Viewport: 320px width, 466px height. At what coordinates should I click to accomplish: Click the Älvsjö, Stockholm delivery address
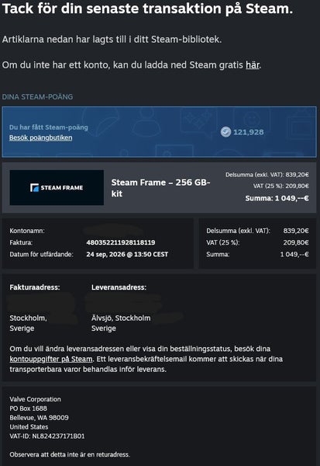click(121, 318)
